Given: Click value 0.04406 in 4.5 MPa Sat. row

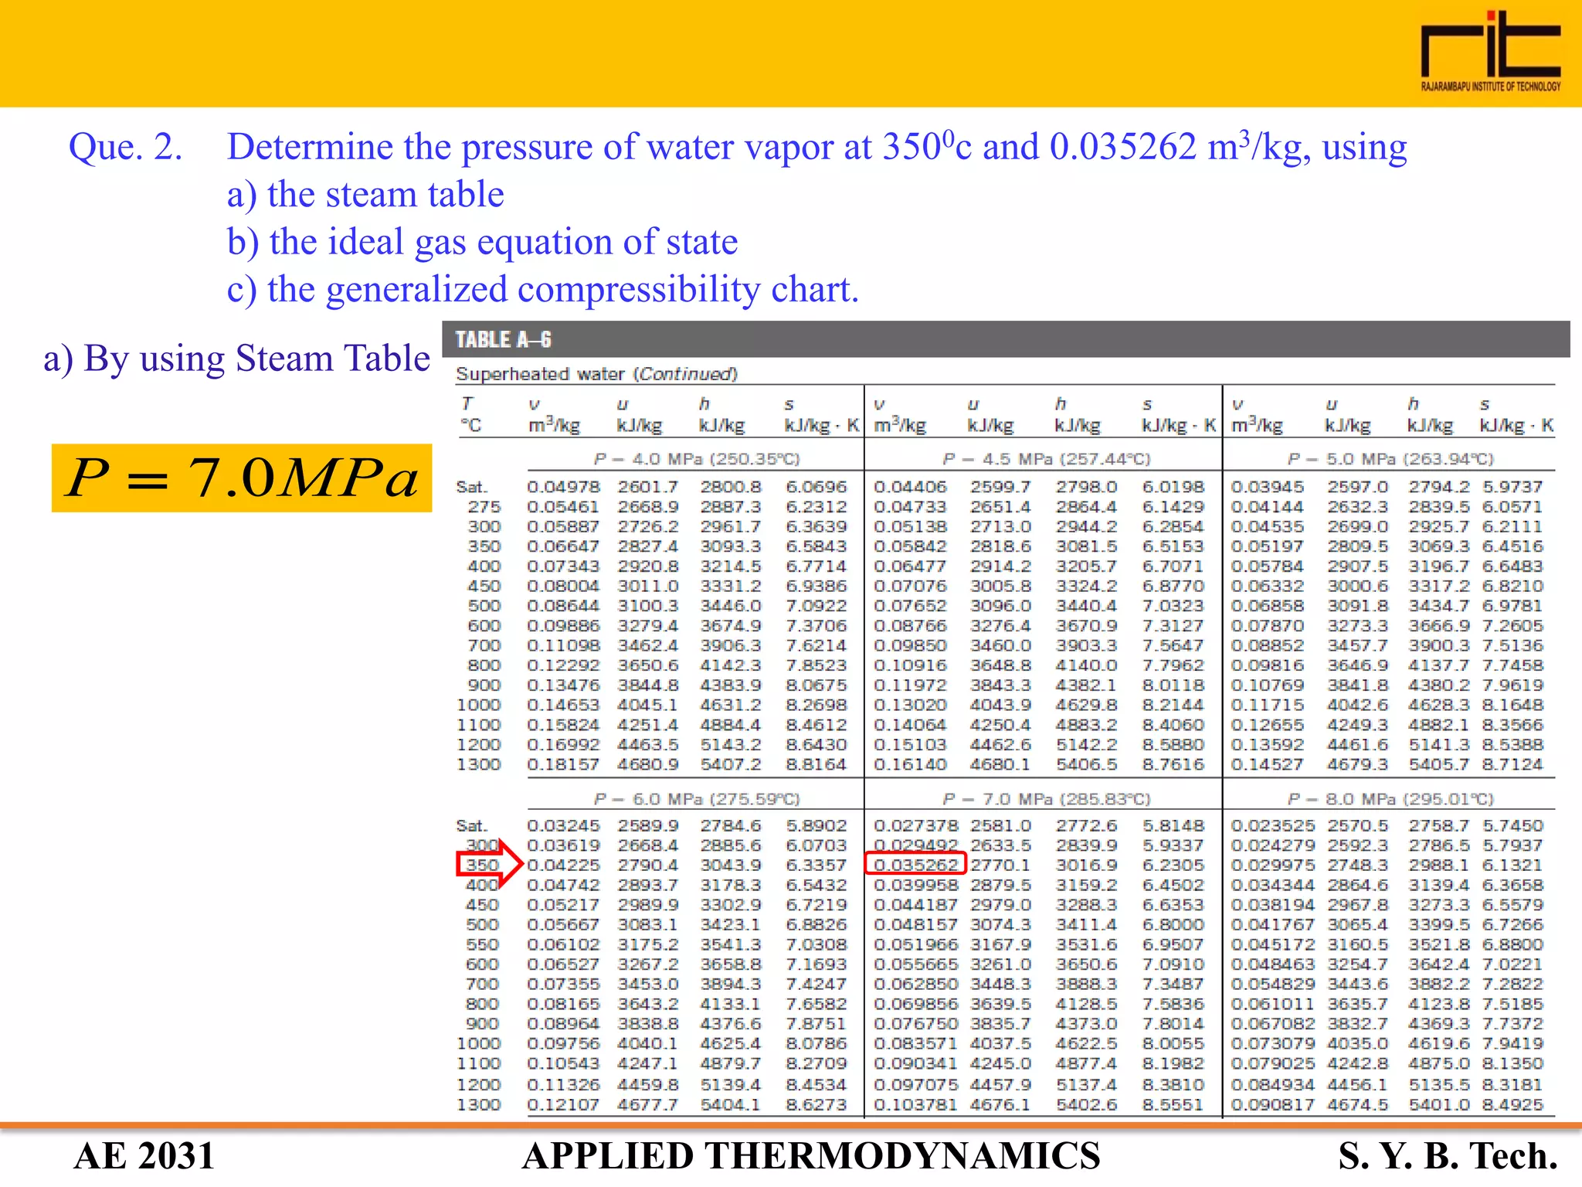Looking at the screenshot, I should [910, 487].
